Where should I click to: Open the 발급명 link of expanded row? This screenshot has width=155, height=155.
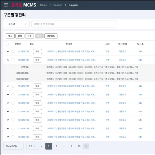72,60
